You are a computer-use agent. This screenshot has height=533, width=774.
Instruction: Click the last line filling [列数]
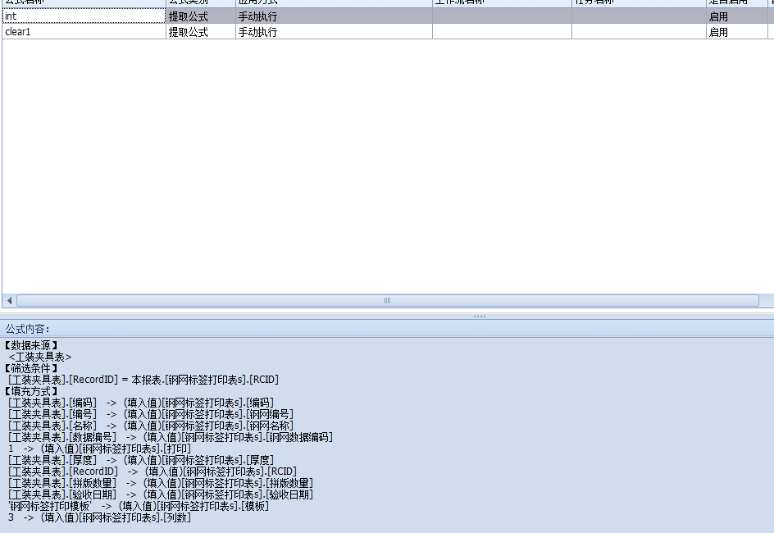click(99, 517)
